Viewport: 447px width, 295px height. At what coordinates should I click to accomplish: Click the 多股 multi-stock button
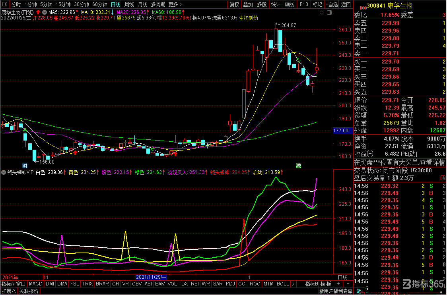point(262,4)
